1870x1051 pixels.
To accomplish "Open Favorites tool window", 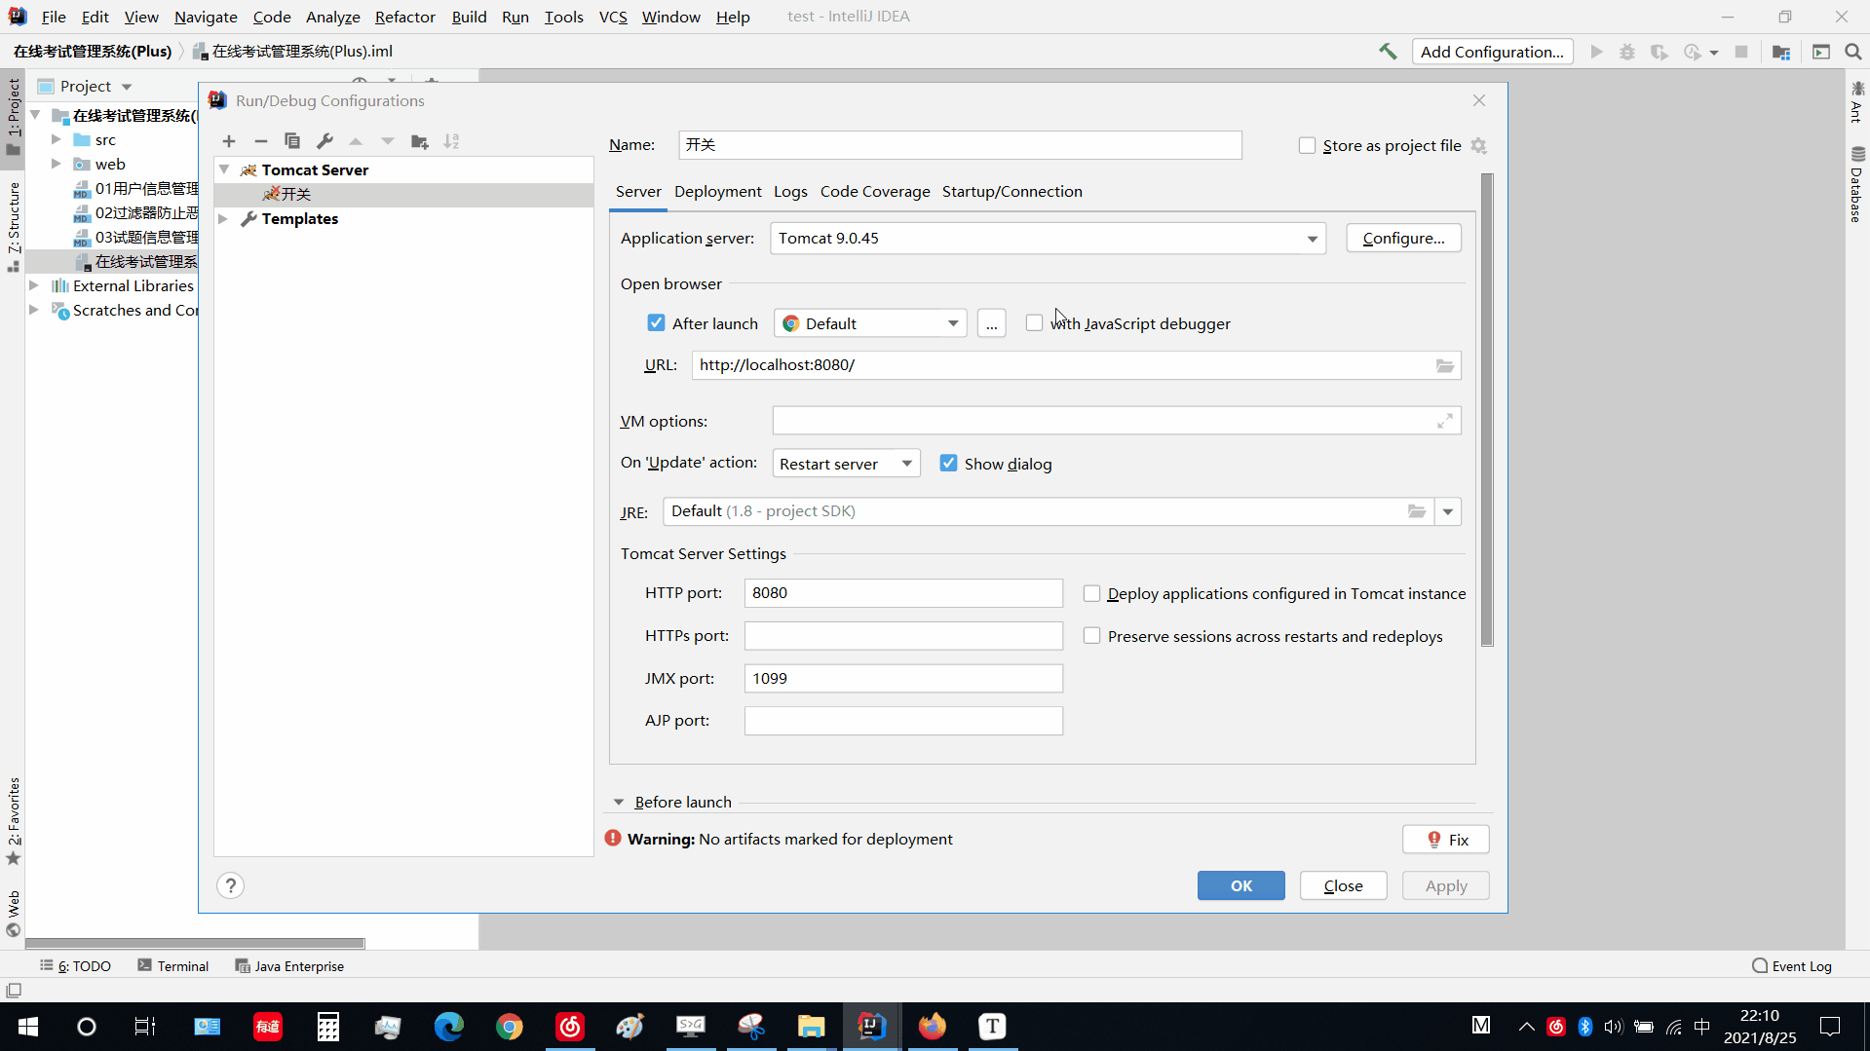I will 14,821.
